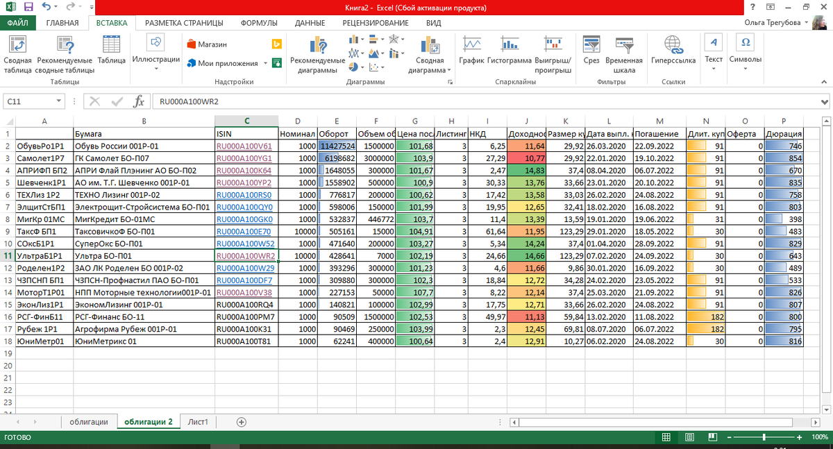Save the workbook from Quick Access Toolbar
Screen dimensions: 833x449
(x=28, y=8)
